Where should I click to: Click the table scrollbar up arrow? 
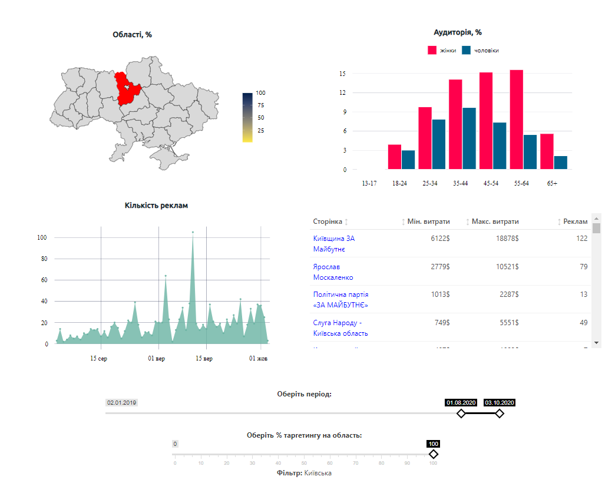point(596,217)
